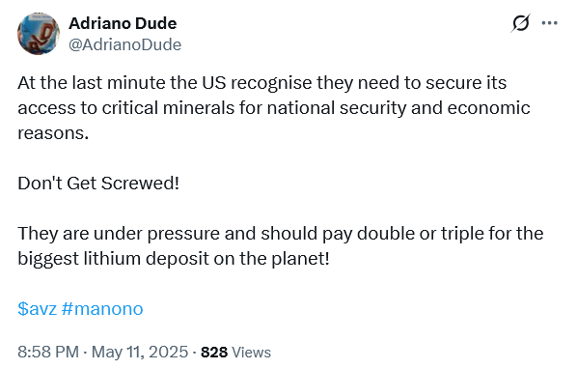Open the three-dot more options menu

pos(549,23)
